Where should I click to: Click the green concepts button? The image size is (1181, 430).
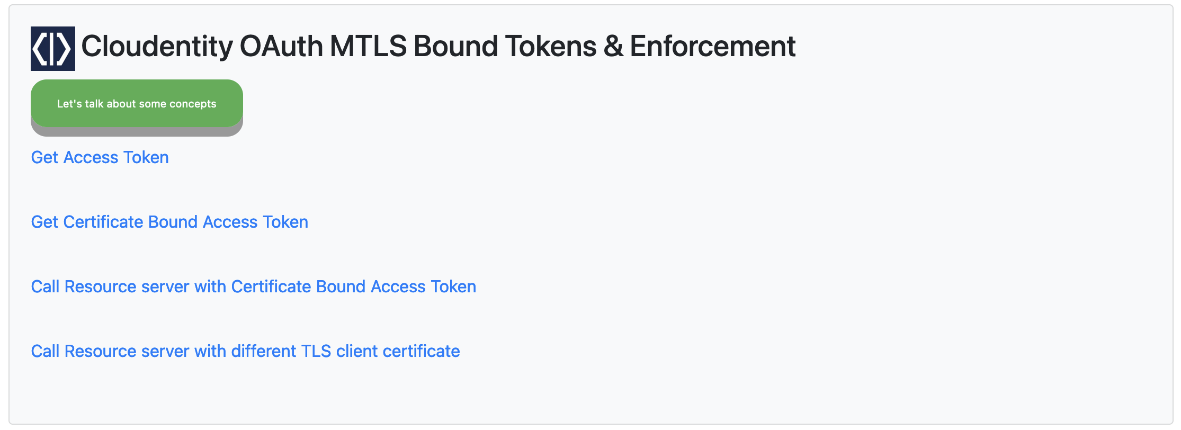click(137, 104)
